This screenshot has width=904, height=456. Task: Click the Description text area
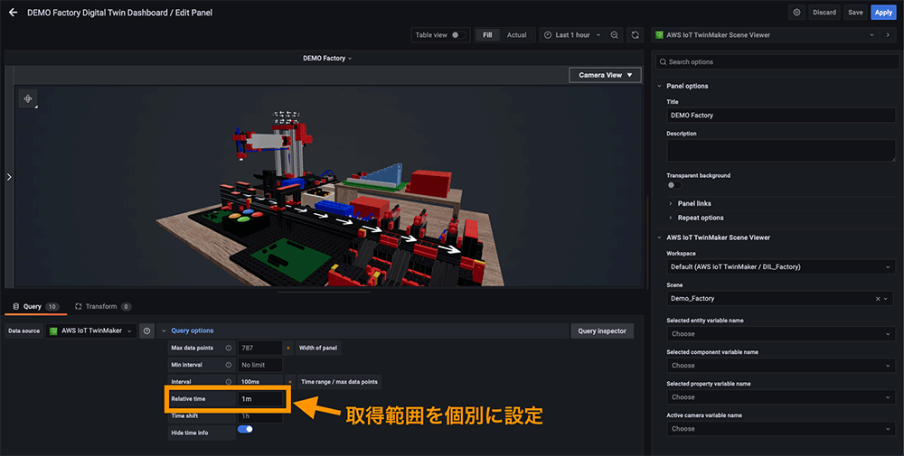tap(781, 150)
